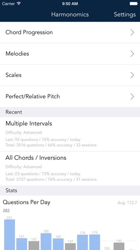Tap the chevron beside Scales

tap(132, 75)
